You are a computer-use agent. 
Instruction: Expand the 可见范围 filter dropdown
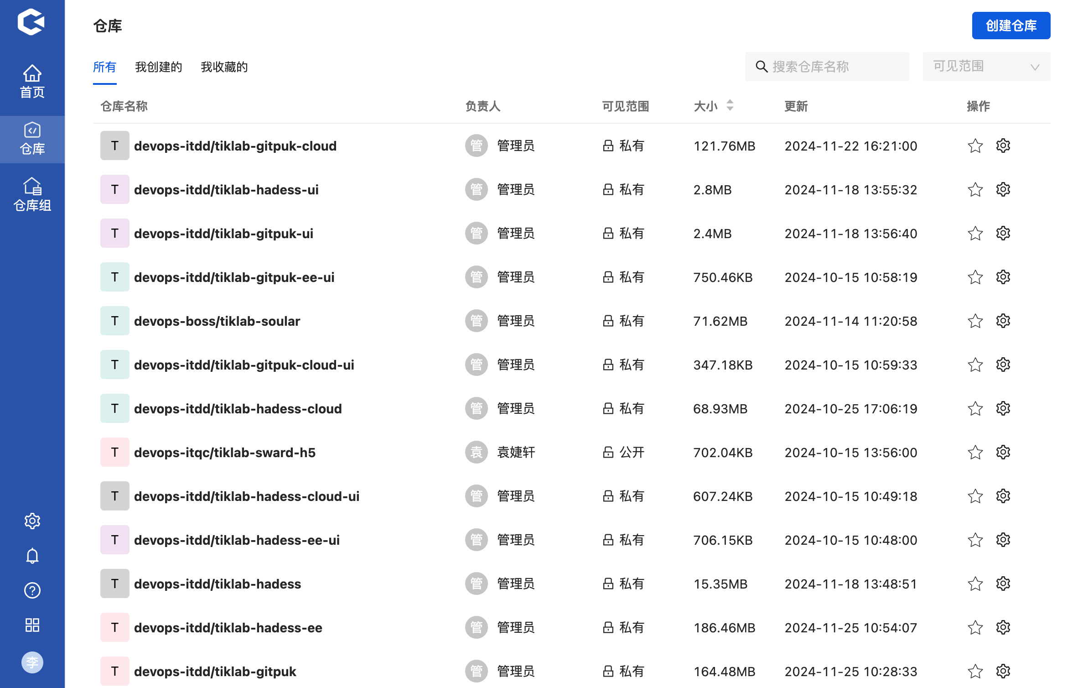pos(986,67)
